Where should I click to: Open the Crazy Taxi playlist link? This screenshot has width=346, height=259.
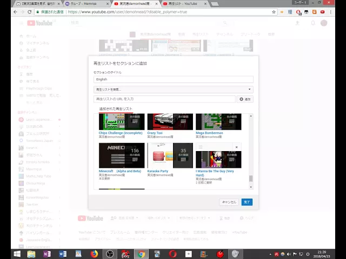click(x=155, y=133)
